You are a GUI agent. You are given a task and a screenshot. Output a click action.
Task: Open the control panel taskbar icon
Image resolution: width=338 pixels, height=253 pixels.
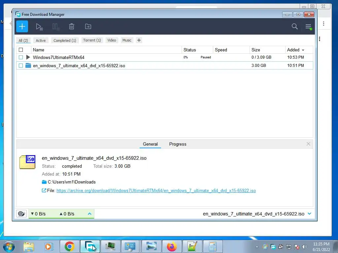[130, 246]
